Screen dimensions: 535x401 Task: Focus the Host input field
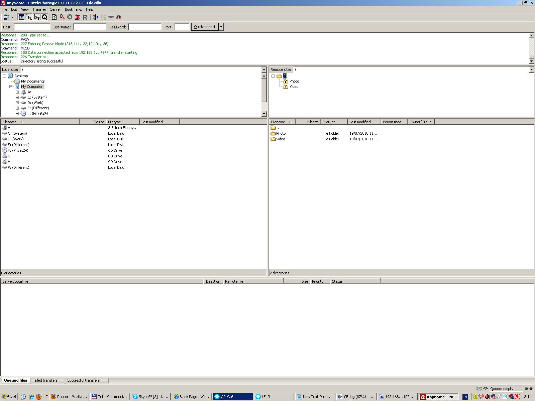tap(32, 27)
